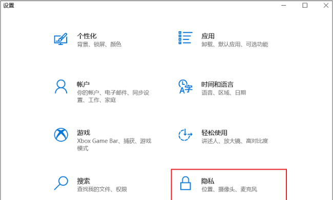Click the text 讲述人、放大镜、高对比度

[x=235, y=141]
